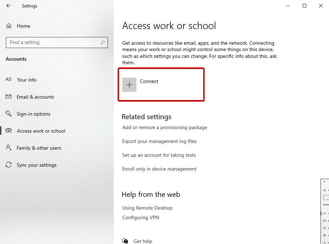The height and width of the screenshot is (244, 329).
Task: Focus the Find a setting search box
Action: [x=56, y=43]
